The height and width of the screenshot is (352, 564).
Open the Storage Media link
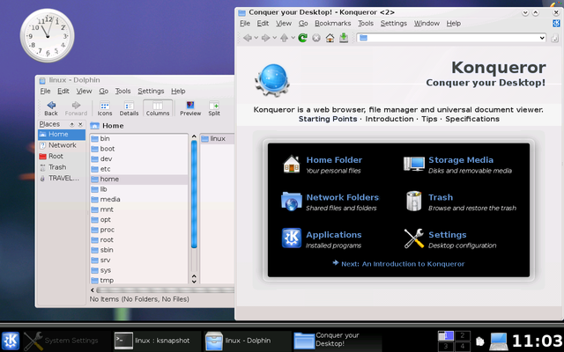(461, 160)
